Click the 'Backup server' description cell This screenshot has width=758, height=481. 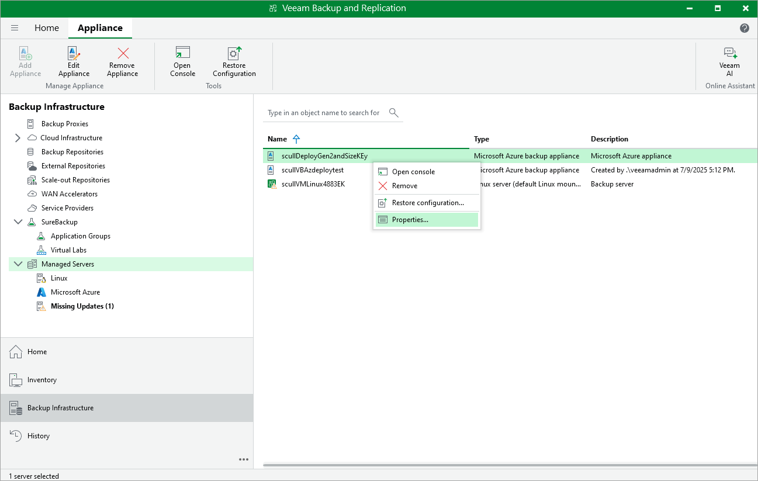point(612,184)
